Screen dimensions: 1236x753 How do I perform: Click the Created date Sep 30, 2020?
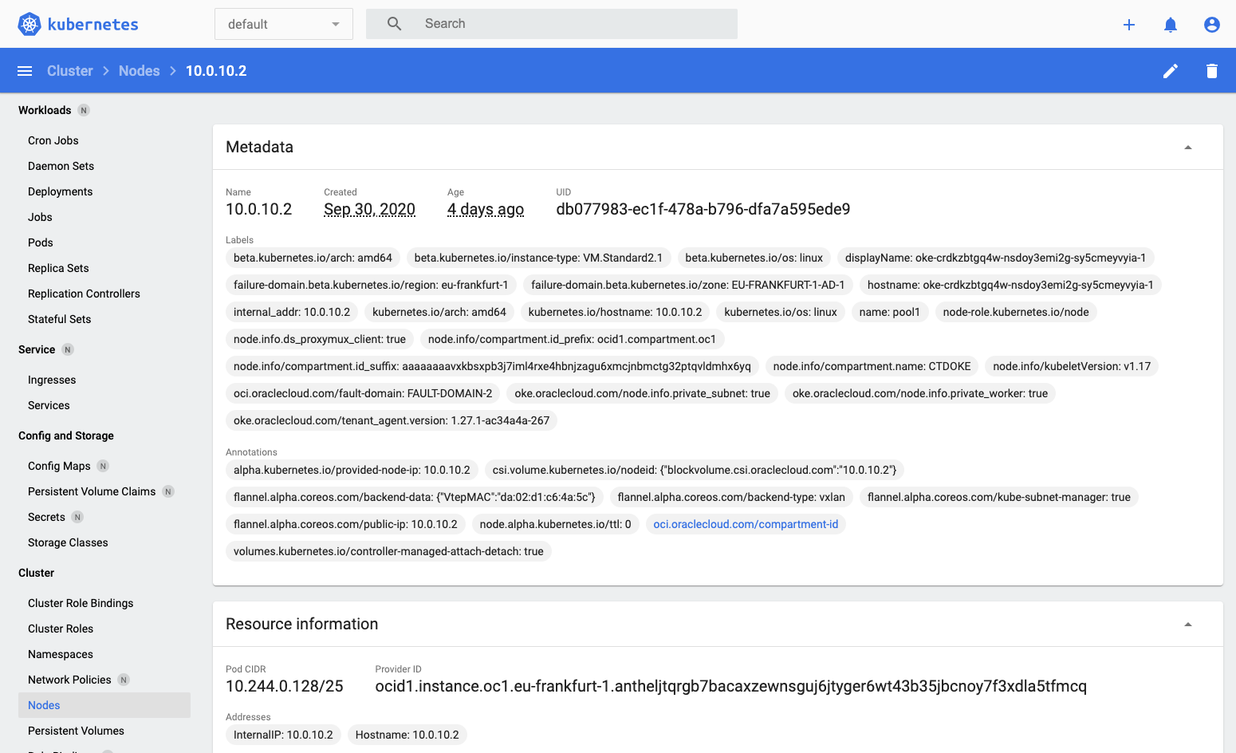369,209
